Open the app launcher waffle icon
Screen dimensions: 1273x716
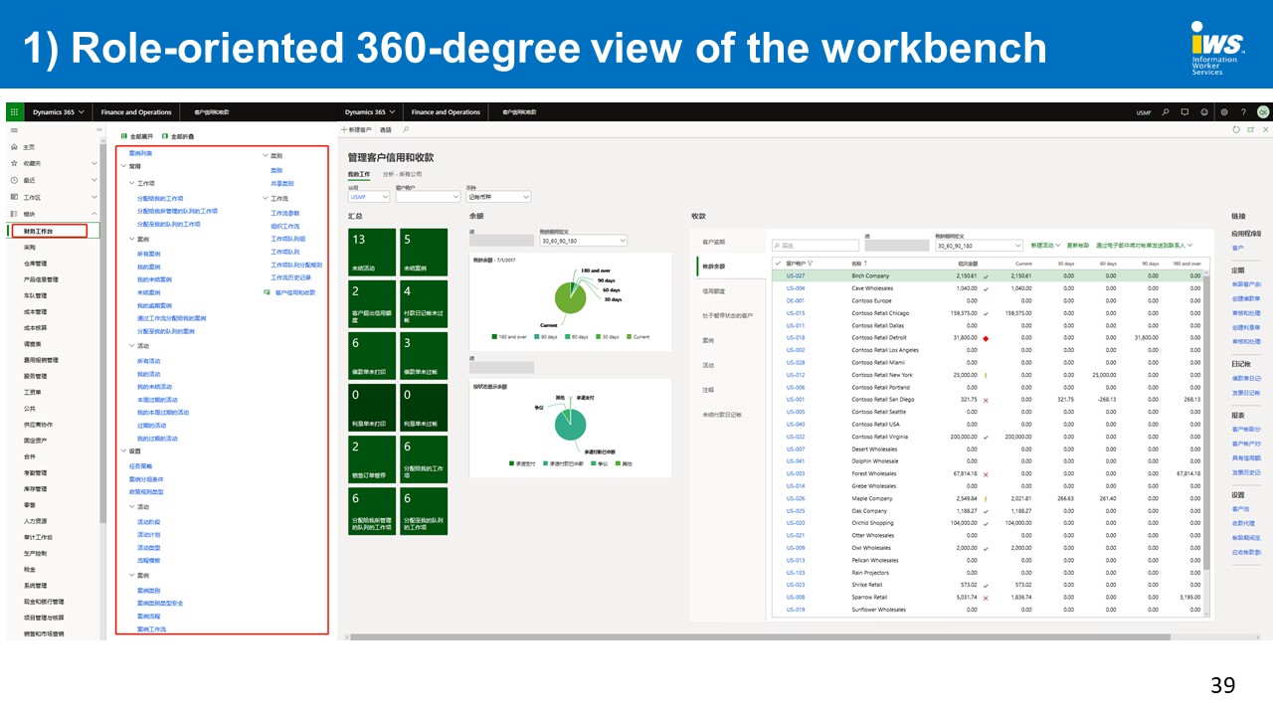pos(14,112)
